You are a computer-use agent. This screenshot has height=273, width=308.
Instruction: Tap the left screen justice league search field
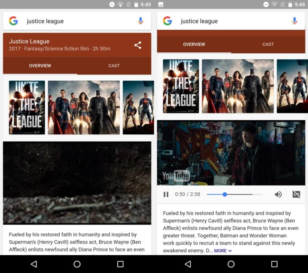[x=77, y=21]
